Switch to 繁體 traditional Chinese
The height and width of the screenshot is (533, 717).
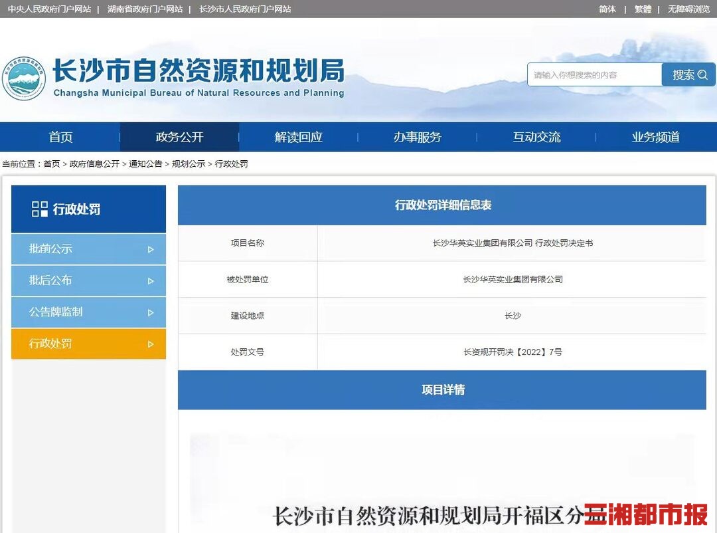point(643,9)
